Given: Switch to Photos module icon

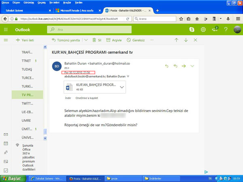Looking at the screenshot, I should 6,161.
